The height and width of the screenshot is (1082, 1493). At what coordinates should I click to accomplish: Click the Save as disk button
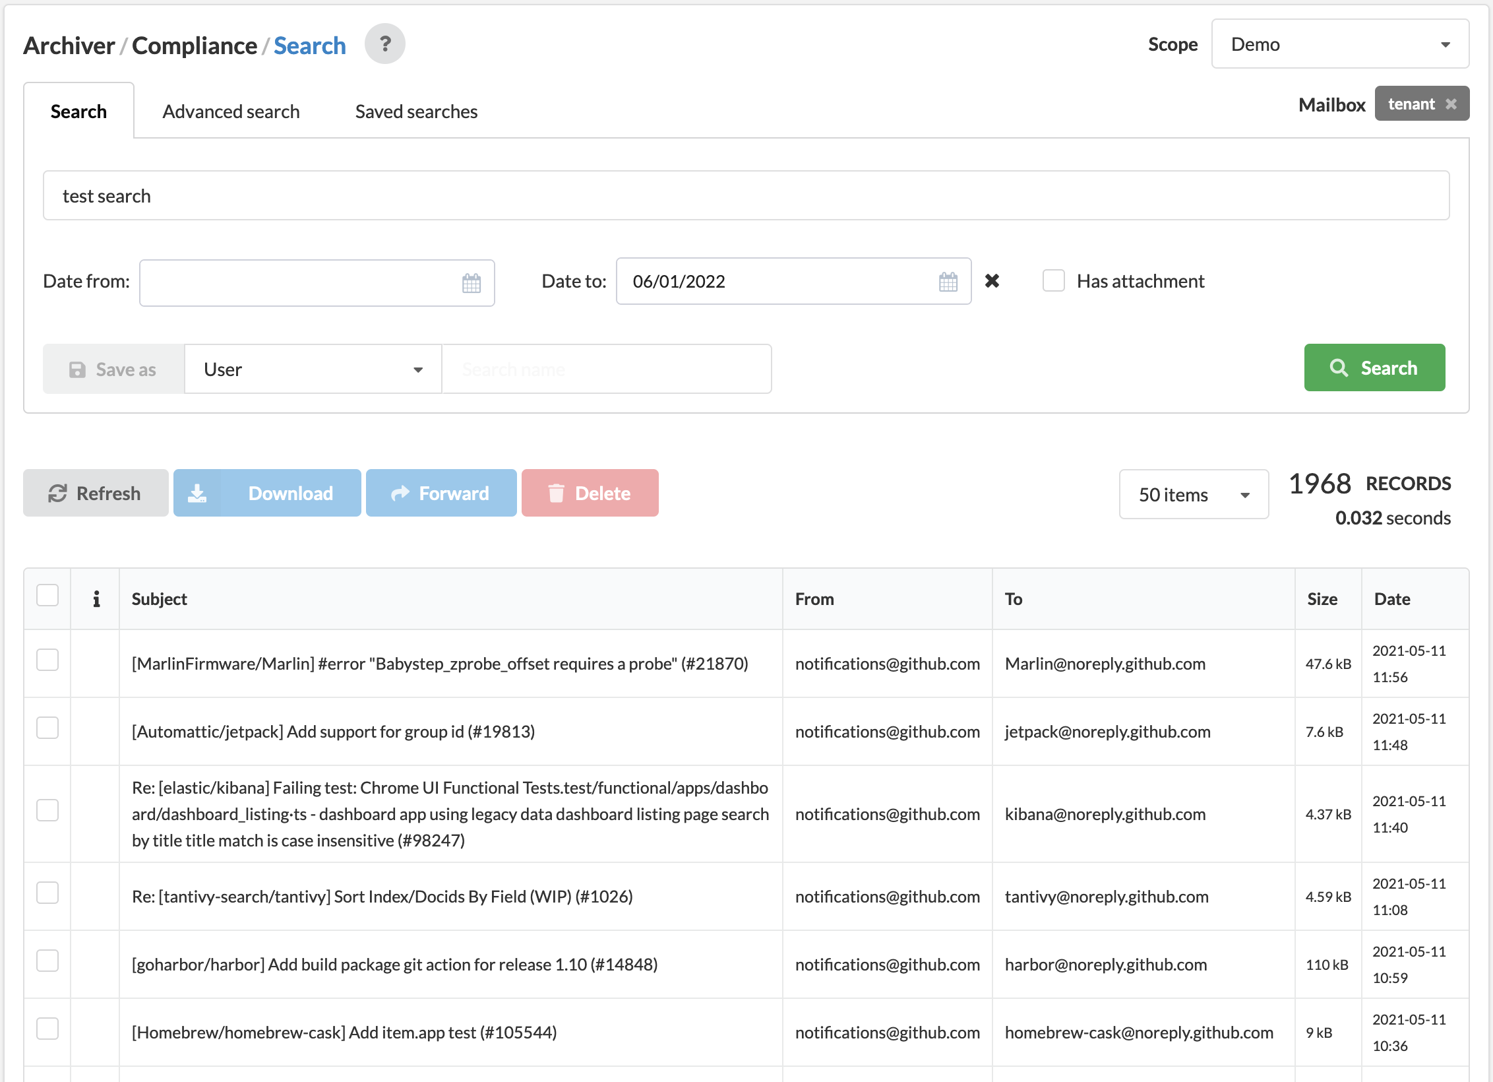pyautogui.click(x=113, y=369)
